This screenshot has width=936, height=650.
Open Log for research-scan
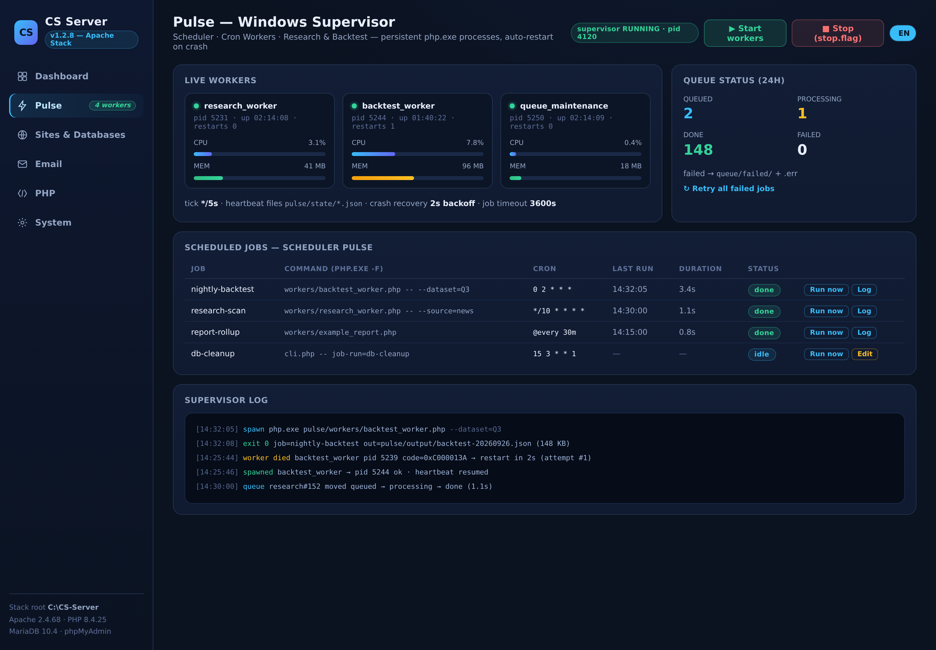(x=864, y=311)
